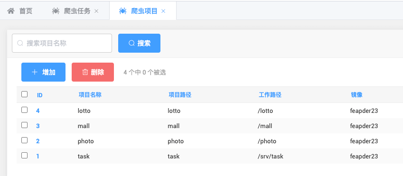Viewport: 403px width, 176px height.
Task: Focus the 搜索项目名称 search field
Action: (62, 43)
